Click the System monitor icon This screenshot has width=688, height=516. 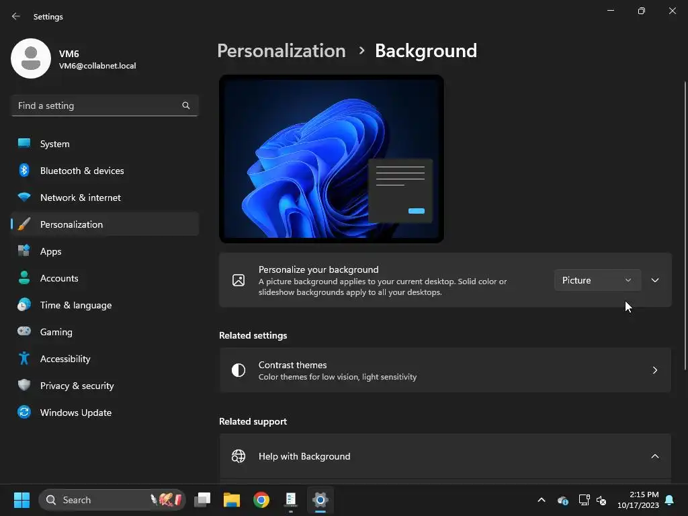tap(24, 144)
